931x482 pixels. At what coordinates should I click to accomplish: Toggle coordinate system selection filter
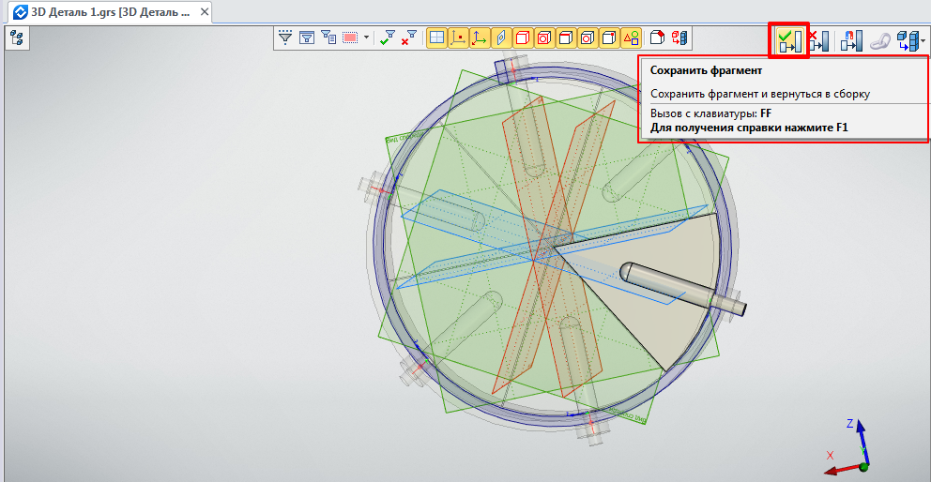click(x=480, y=38)
